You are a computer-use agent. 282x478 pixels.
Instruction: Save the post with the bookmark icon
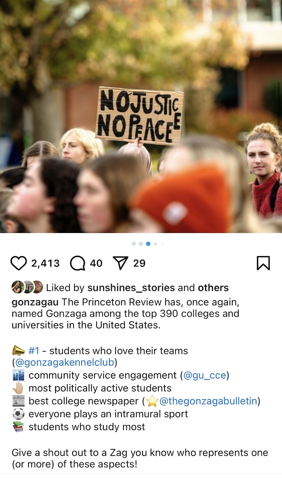[x=263, y=263]
